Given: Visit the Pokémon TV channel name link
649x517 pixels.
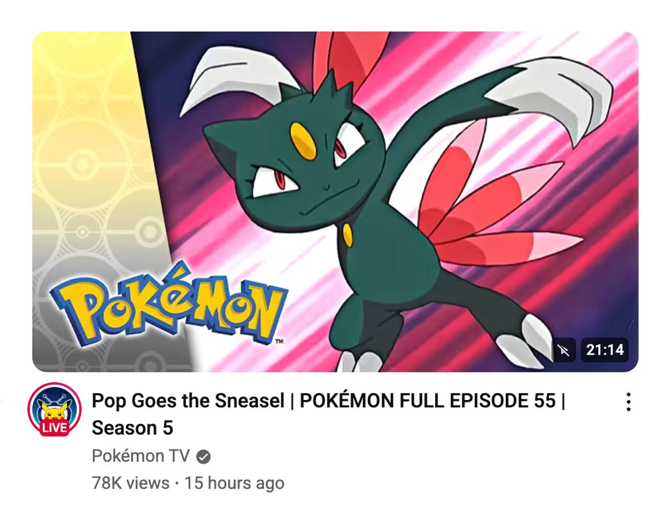Looking at the screenshot, I should pos(141,456).
